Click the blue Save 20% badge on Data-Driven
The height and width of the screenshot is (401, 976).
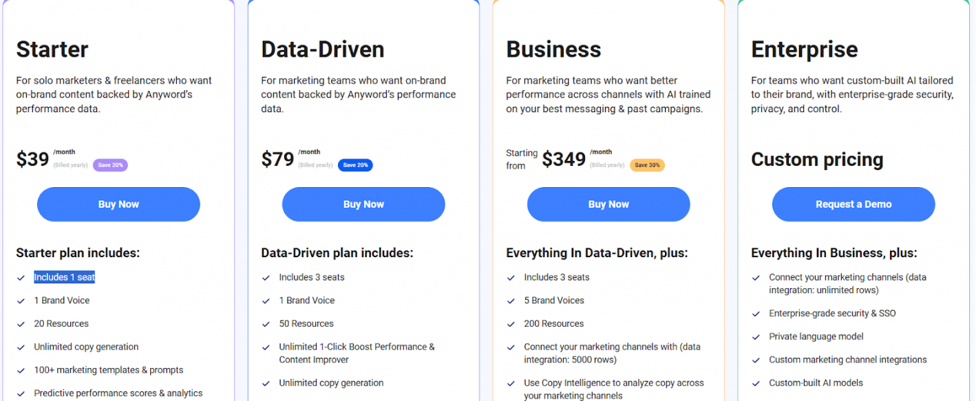[355, 165]
